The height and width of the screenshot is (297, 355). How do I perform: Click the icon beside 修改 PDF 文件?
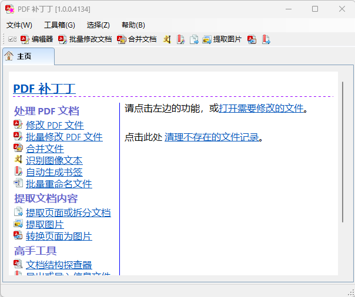pos(18,124)
